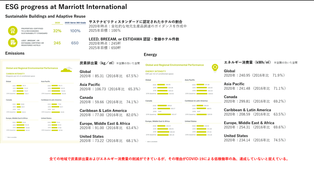Select the Energy Intensity chart image
This screenshot has height=177, width=314.
click(182, 102)
